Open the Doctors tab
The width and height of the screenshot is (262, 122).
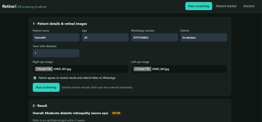pyautogui.click(x=249, y=6)
